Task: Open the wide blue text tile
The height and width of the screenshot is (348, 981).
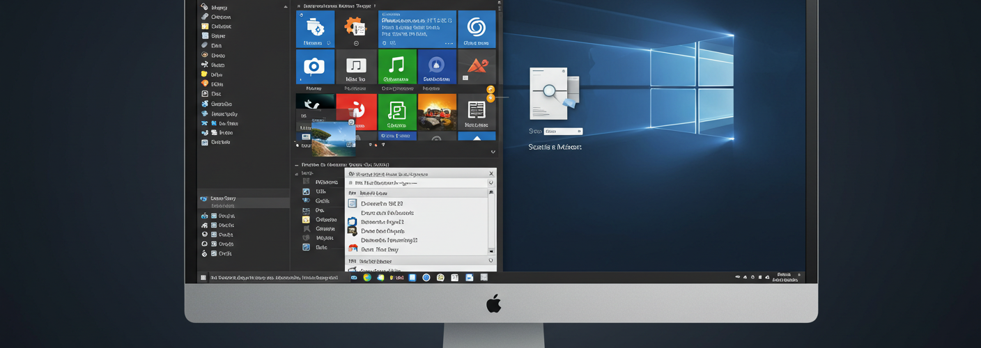Action: point(417,29)
